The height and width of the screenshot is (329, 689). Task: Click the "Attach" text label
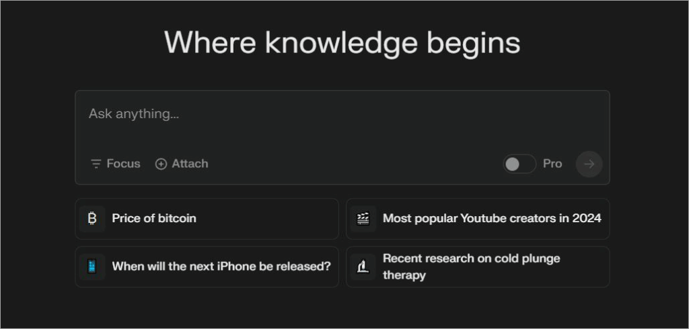click(190, 164)
